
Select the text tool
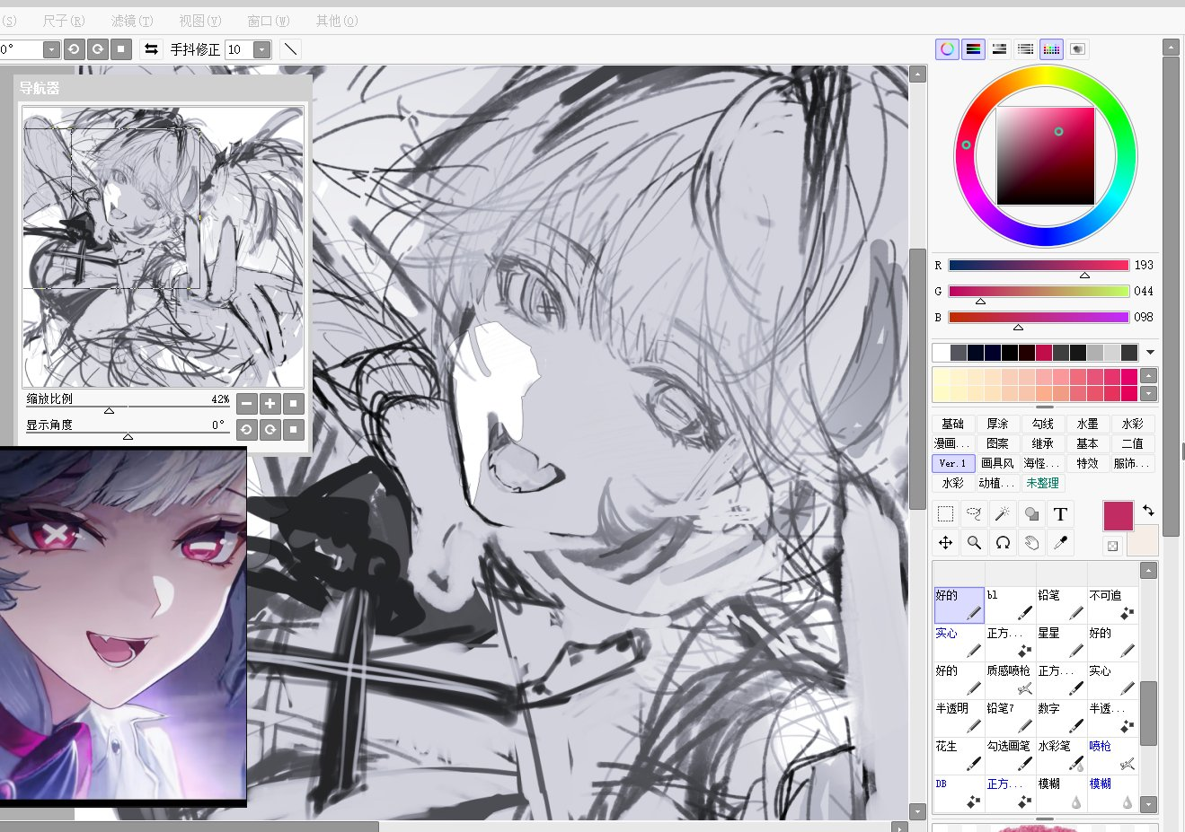coord(1060,514)
